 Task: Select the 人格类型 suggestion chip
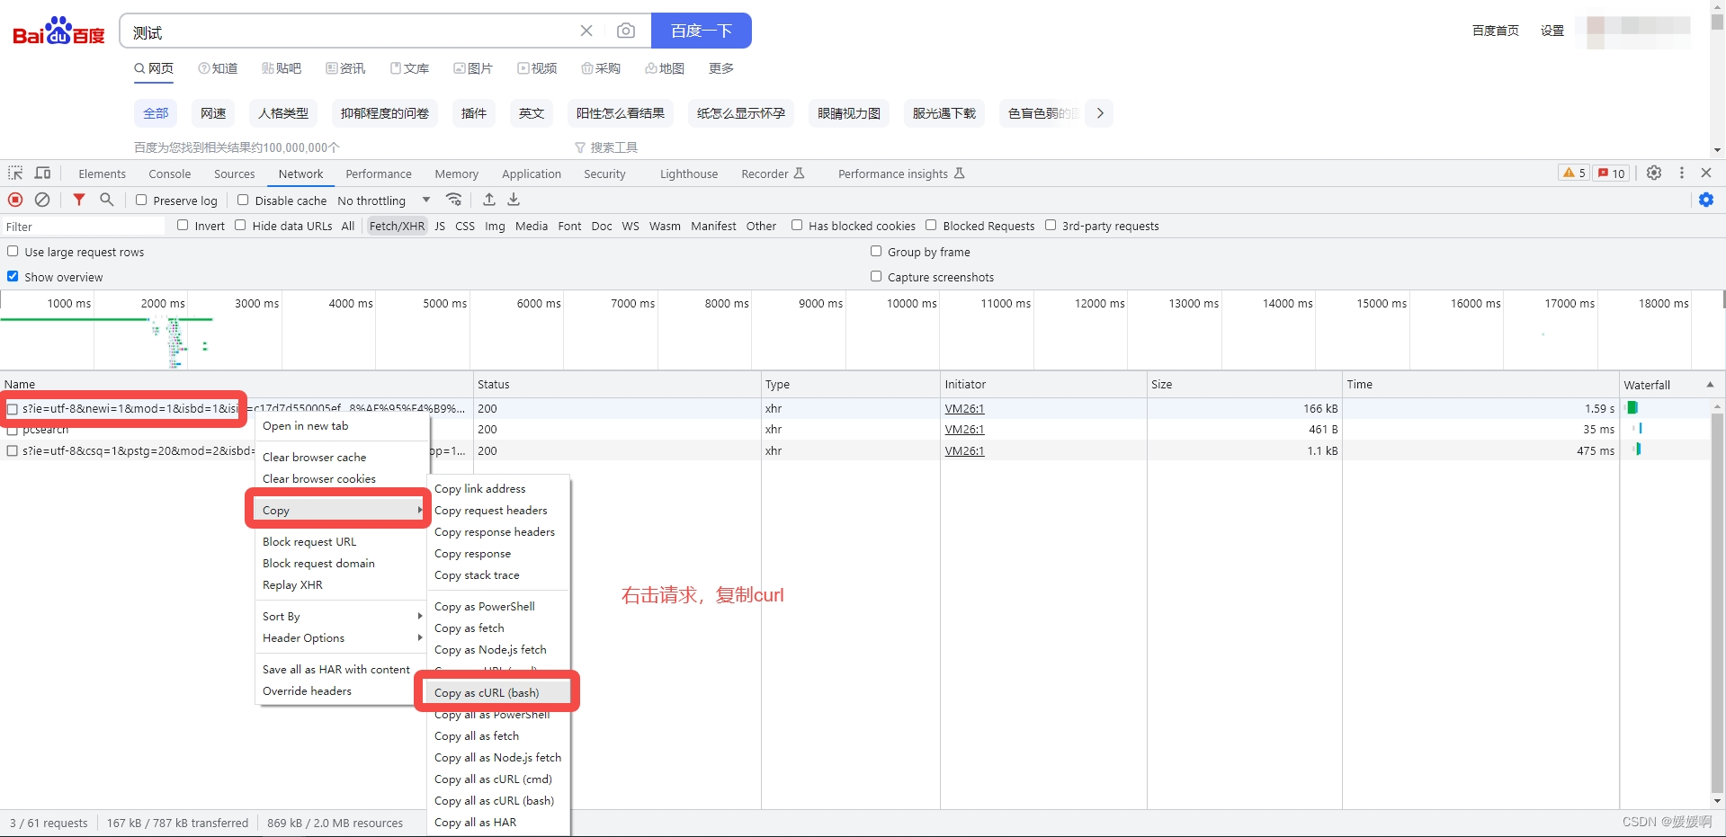click(x=283, y=113)
